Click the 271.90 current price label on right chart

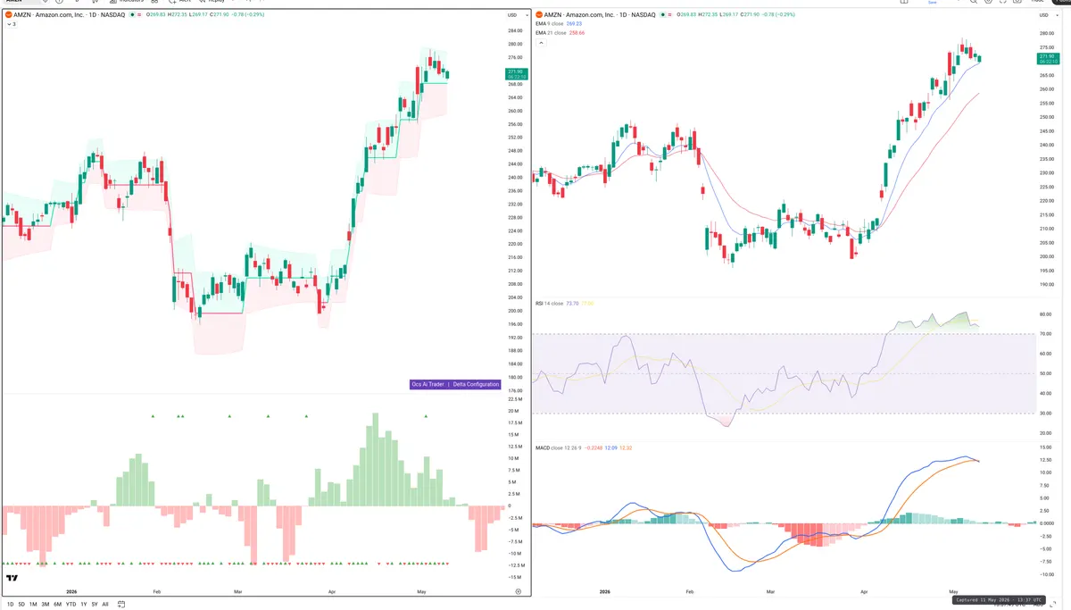tap(1047, 58)
